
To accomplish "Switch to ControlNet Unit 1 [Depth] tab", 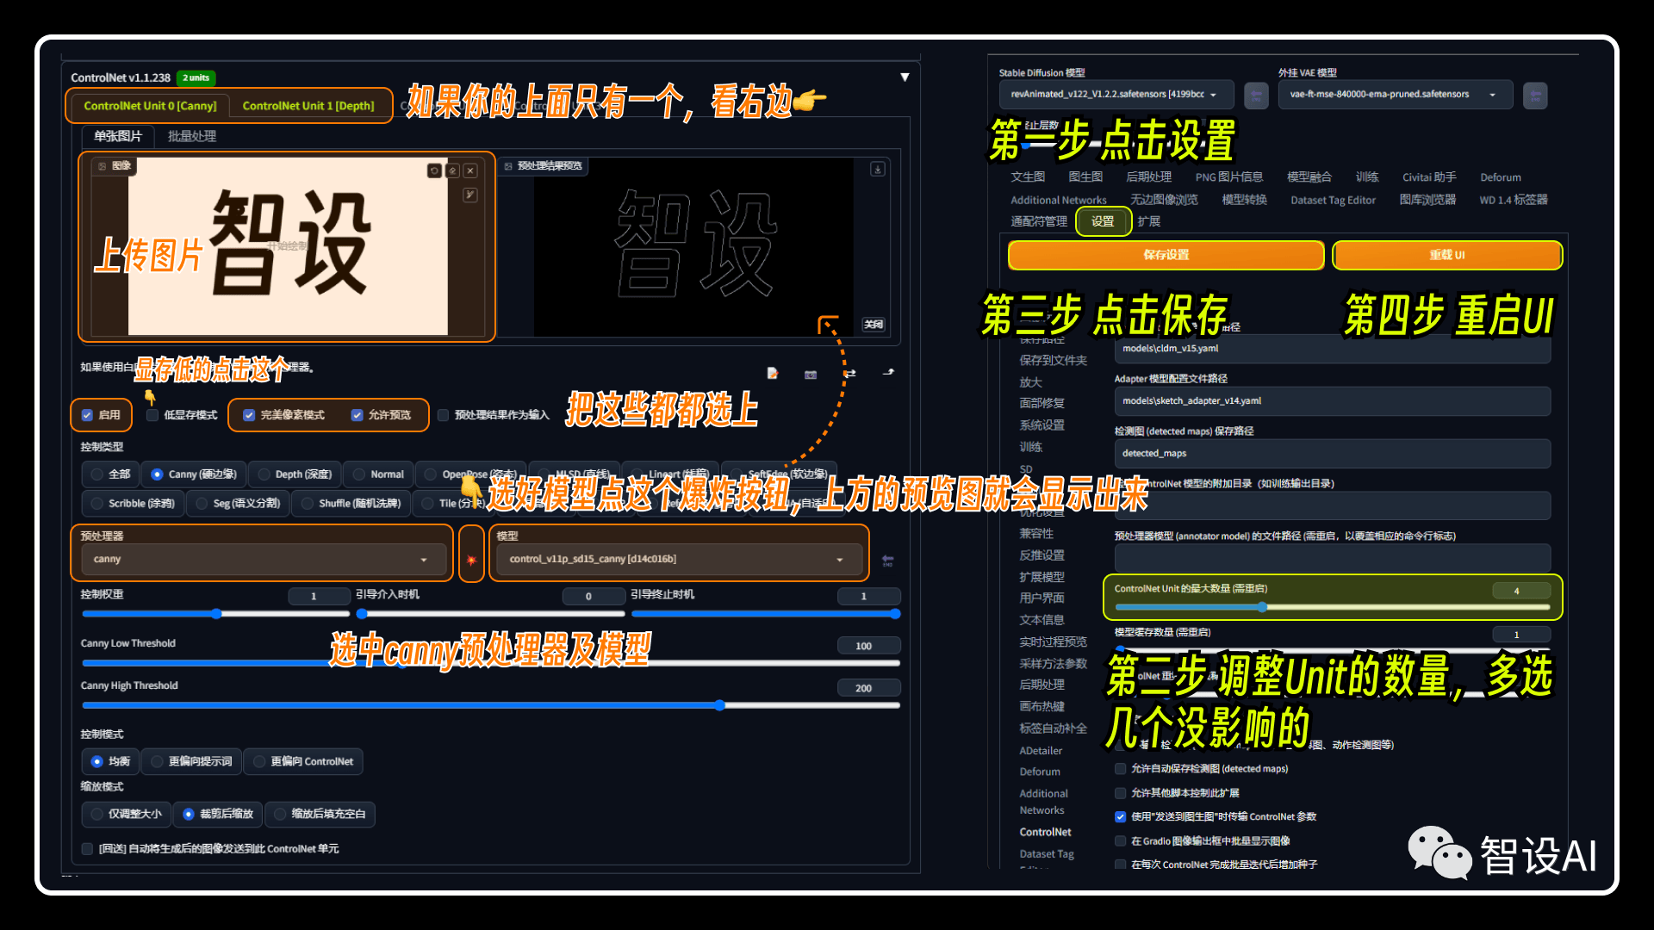I will click(308, 106).
